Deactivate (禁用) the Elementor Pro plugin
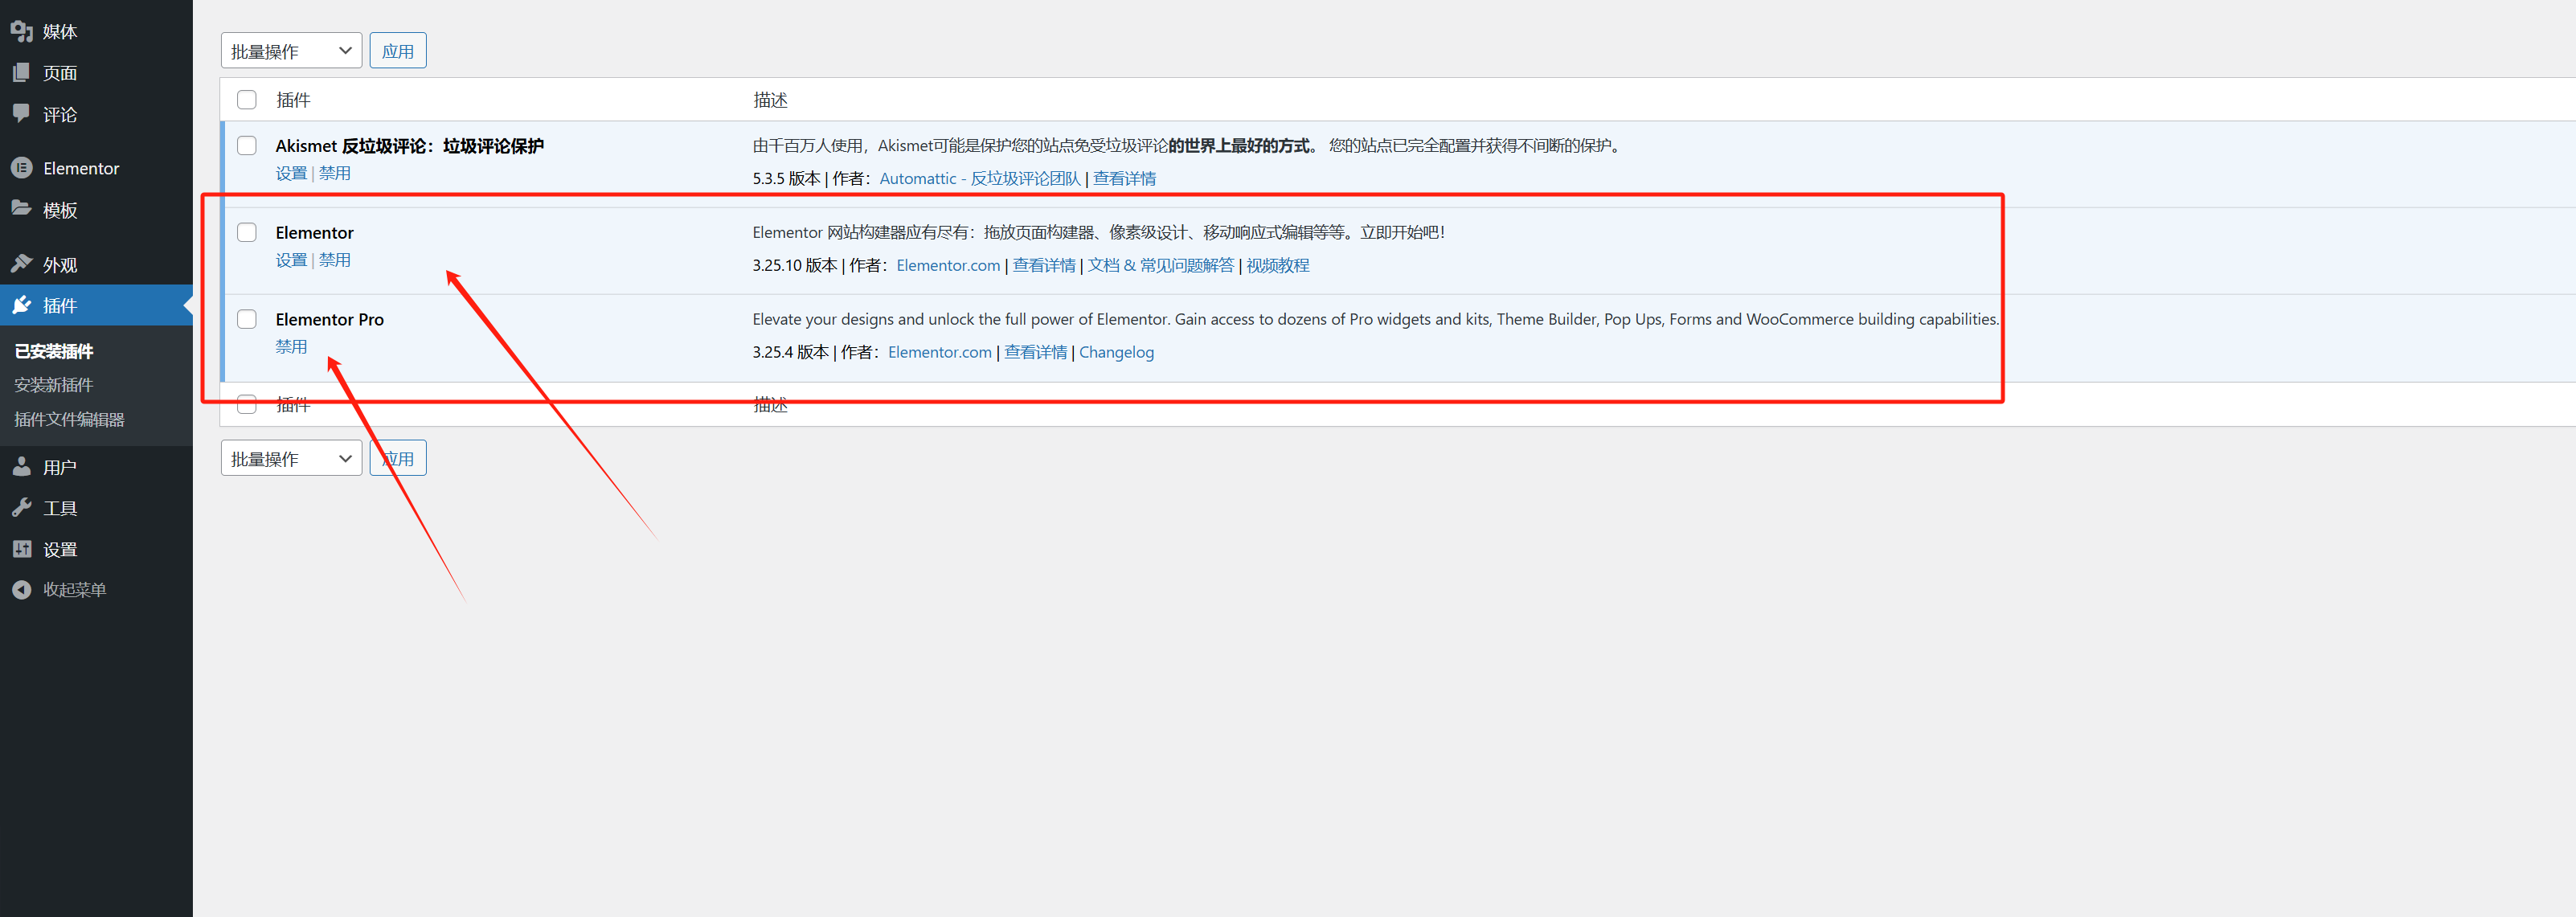 (291, 346)
